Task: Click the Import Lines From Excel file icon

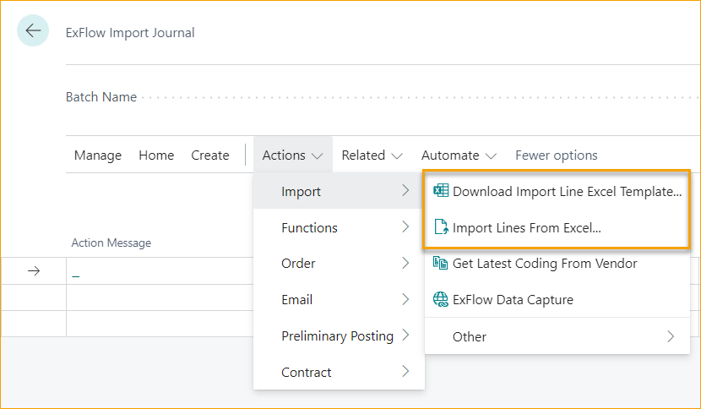Action: pos(441,227)
